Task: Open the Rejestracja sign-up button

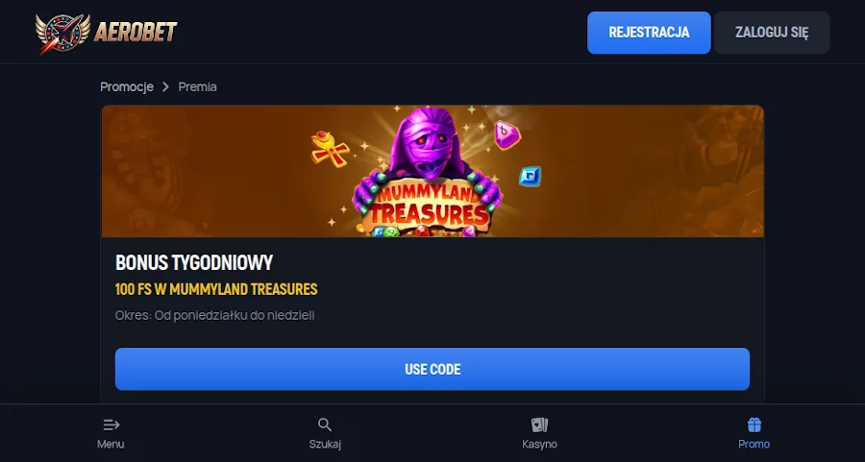Action: [x=649, y=33]
